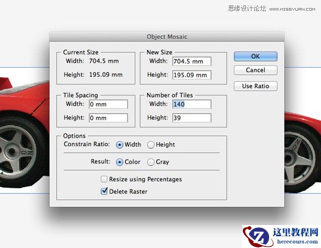Click the Object Mosaic title bar text

167,37
